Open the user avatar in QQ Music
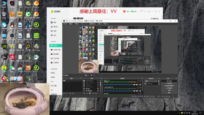Screen dimensions: 204x115 click(124, 11)
